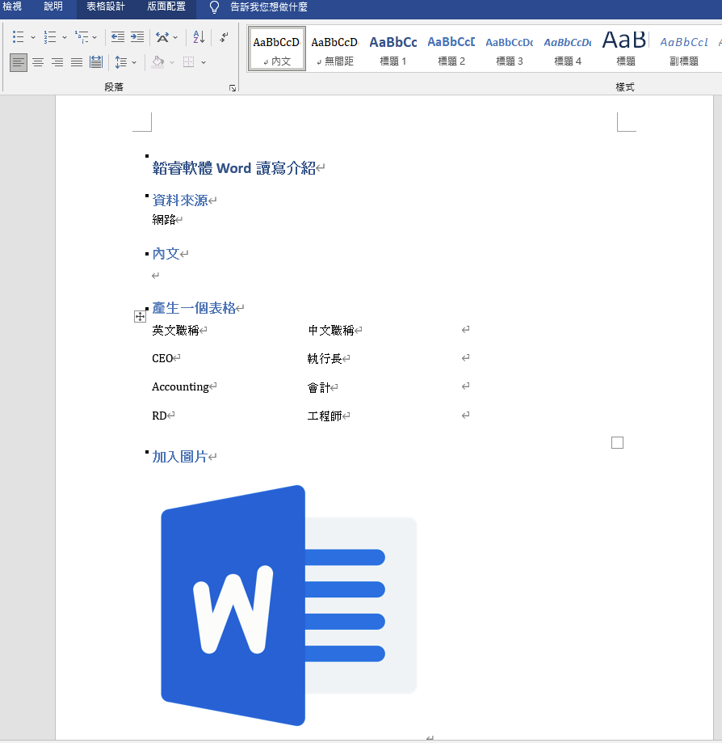The height and width of the screenshot is (743, 722).
Task: Apply 標題 4 style
Action: point(568,49)
